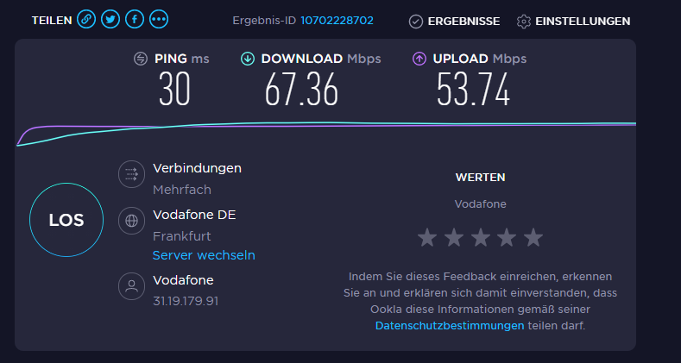Viewport: 681px width, 363px height.
Task: Click the ping icon next to PING
Action: click(x=141, y=59)
